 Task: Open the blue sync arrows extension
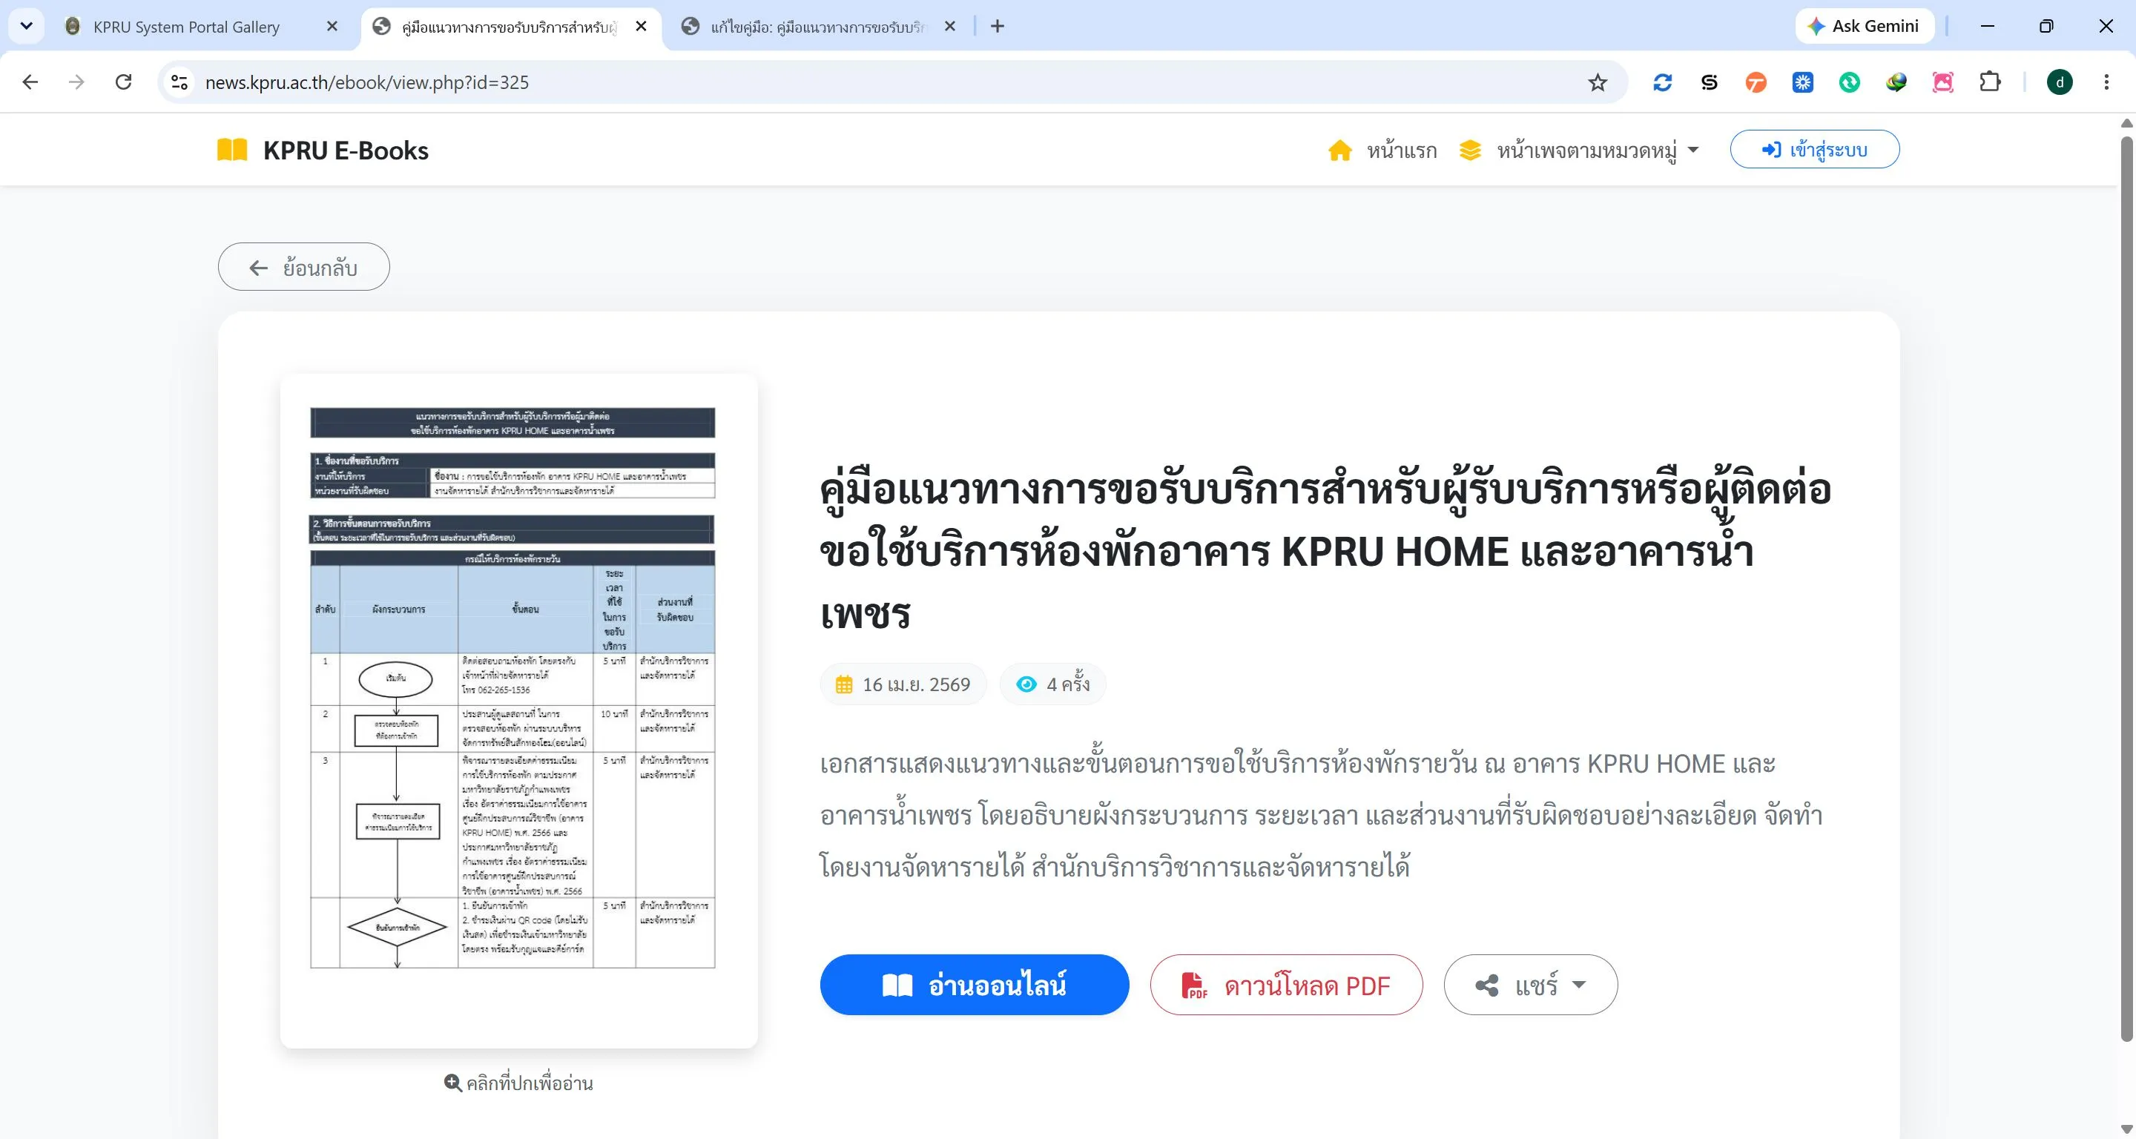[1663, 82]
